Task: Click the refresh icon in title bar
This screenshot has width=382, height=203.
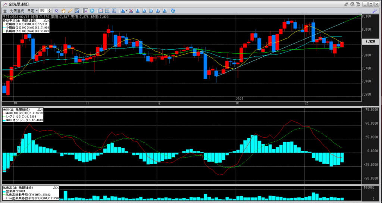Action: [x=353, y=4]
